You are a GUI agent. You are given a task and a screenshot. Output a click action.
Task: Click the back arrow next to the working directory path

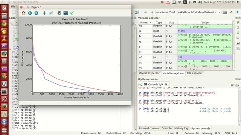click(x=145, y=12)
